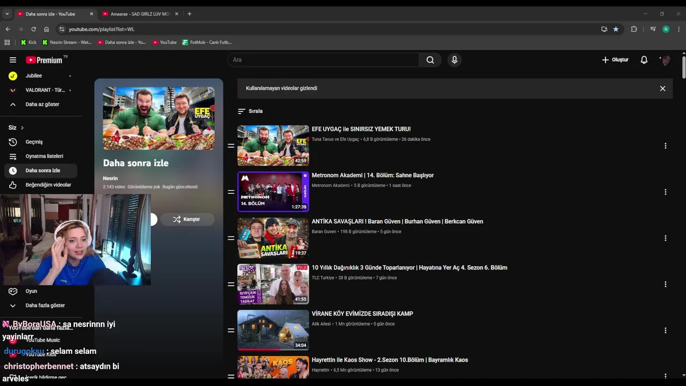
Task: Play the EFE UYGAÇ video thumbnail
Action: point(273,146)
